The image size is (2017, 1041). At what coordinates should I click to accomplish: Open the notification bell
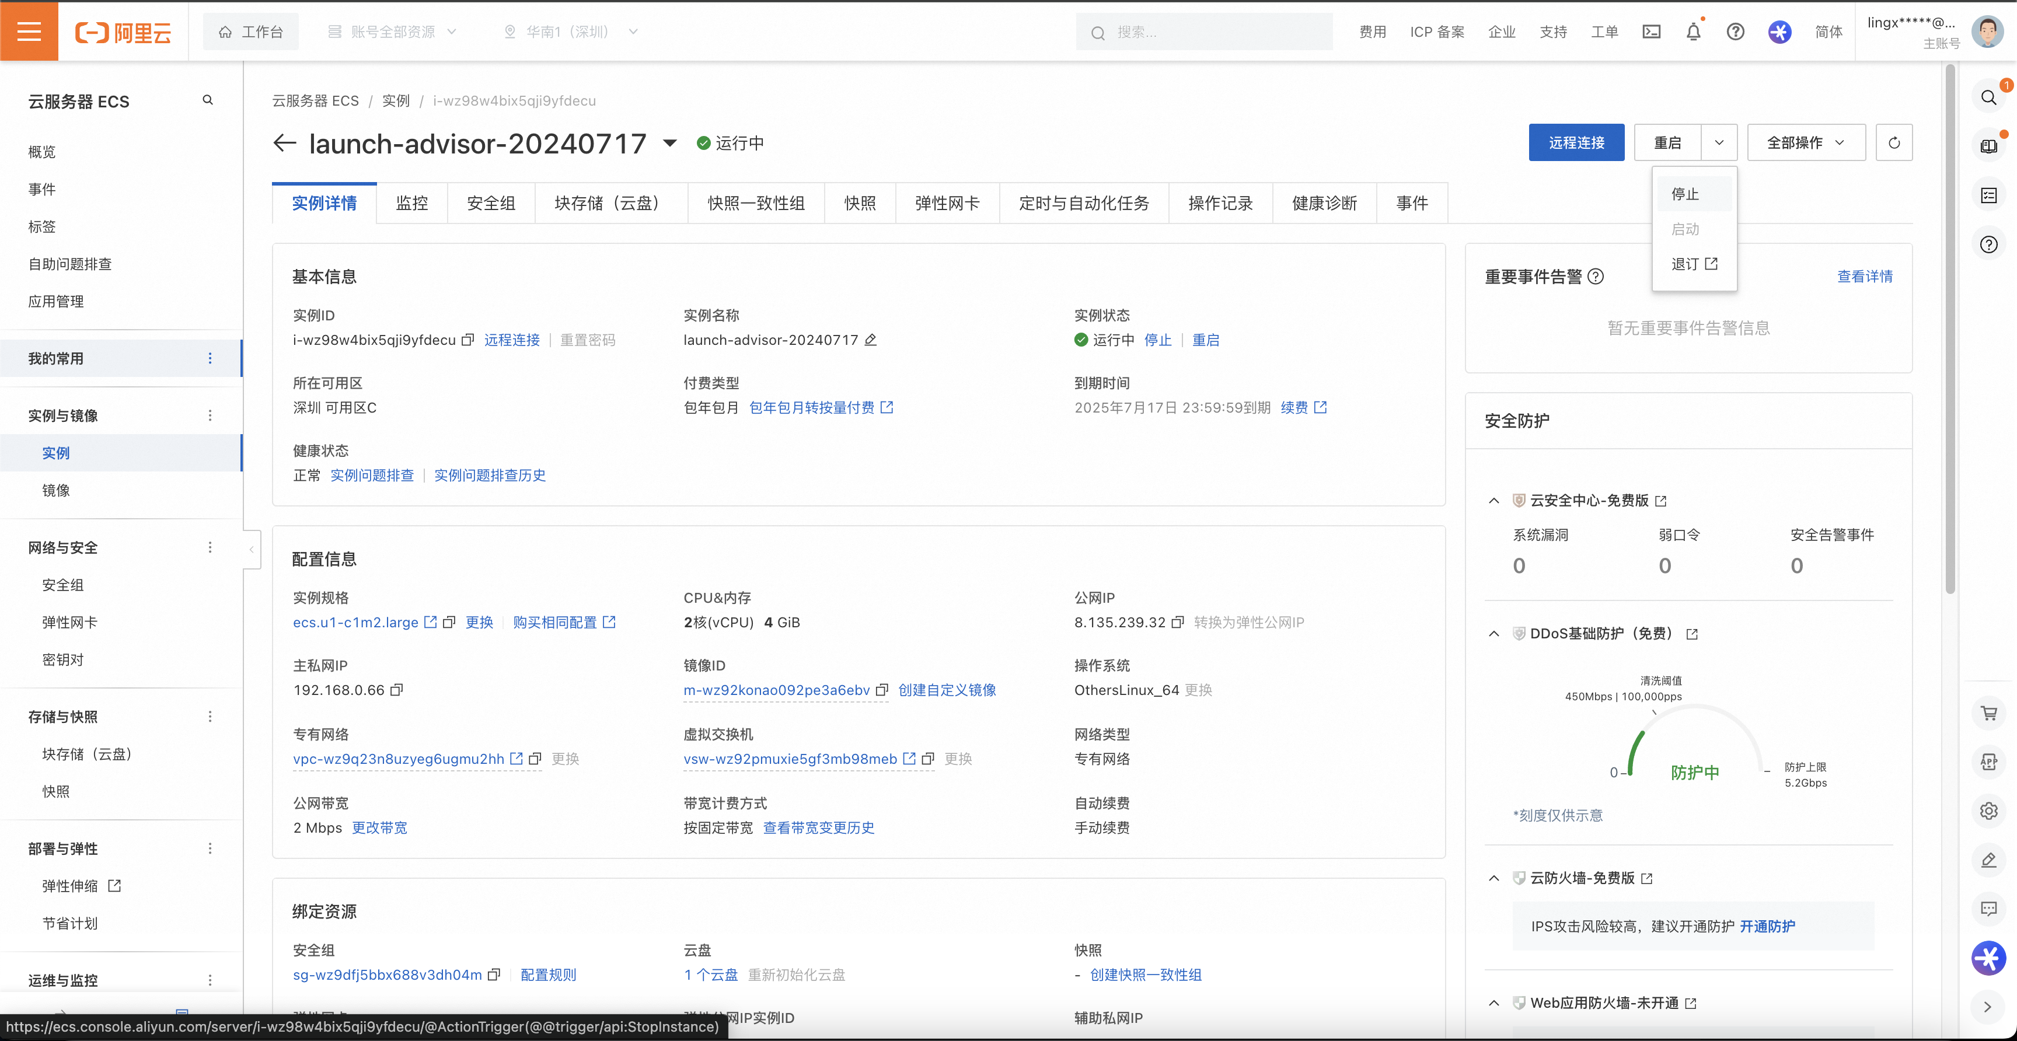point(1693,32)
